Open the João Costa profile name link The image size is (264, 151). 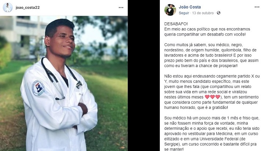click(x=190, y=7)
